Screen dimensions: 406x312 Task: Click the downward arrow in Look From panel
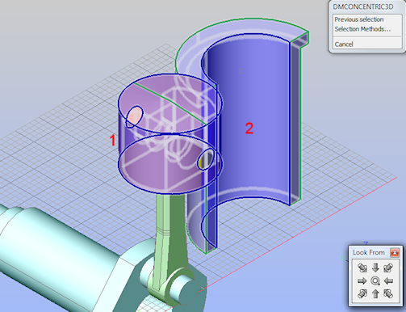point(375,268)
